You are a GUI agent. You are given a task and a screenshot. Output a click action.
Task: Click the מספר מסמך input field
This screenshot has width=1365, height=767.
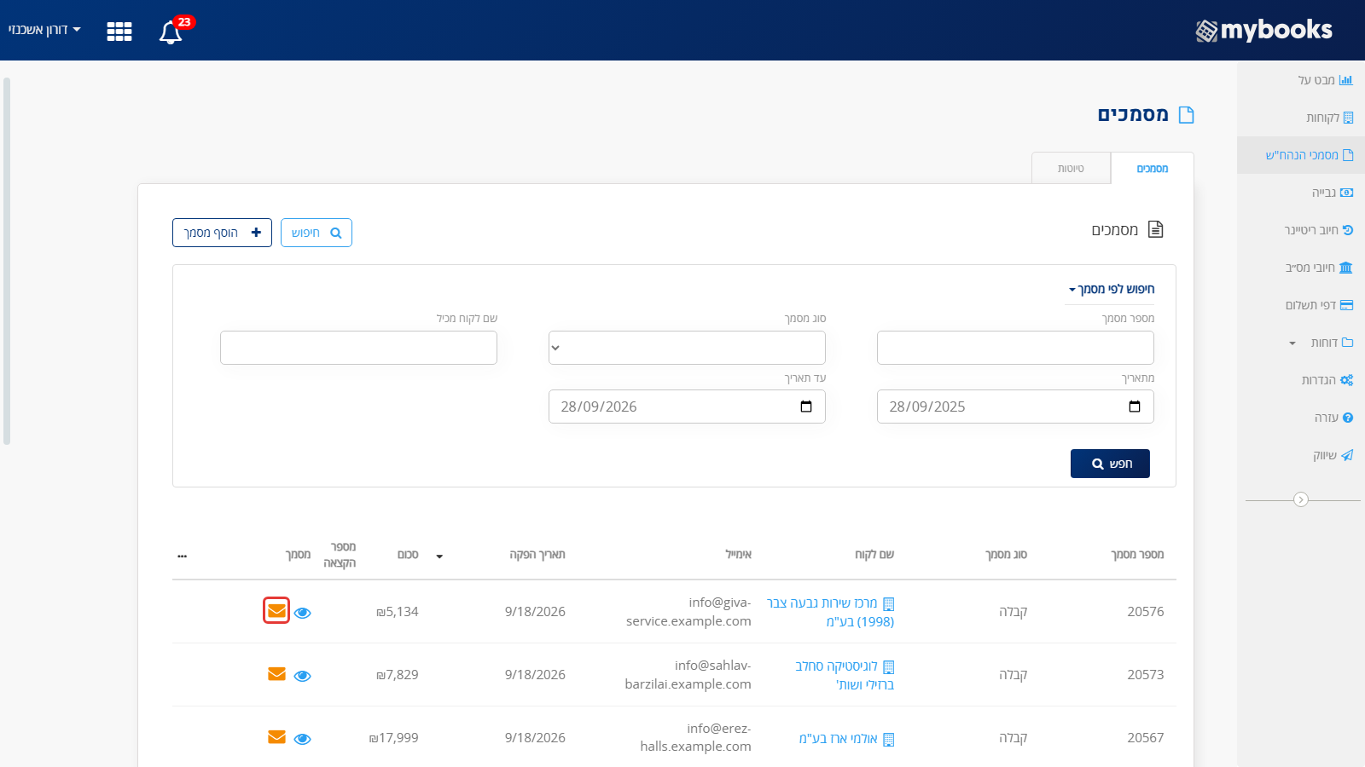1015,348
